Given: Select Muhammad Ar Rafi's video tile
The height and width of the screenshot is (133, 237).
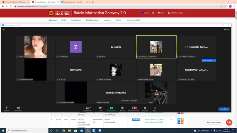Looking at the screenshot, I should [156, 70].
